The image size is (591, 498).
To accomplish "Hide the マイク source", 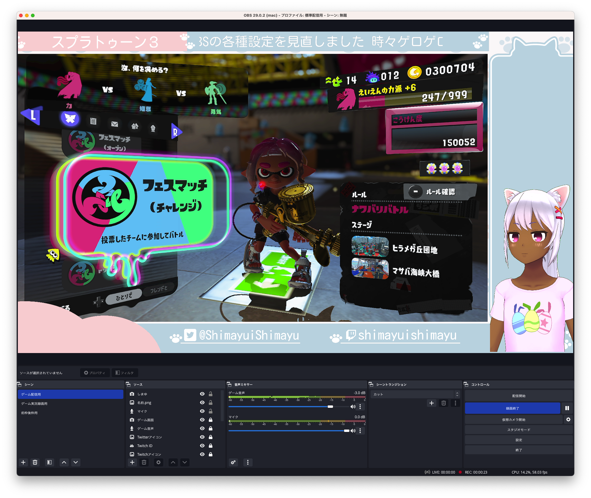I will (x=202, y=411).
